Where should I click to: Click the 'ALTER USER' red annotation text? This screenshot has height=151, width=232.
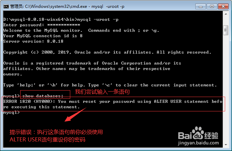point(47,139)
